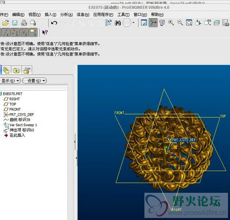Open the 分析(A) menu
This screenshot has height=220, width=230.
pos(67,15)
